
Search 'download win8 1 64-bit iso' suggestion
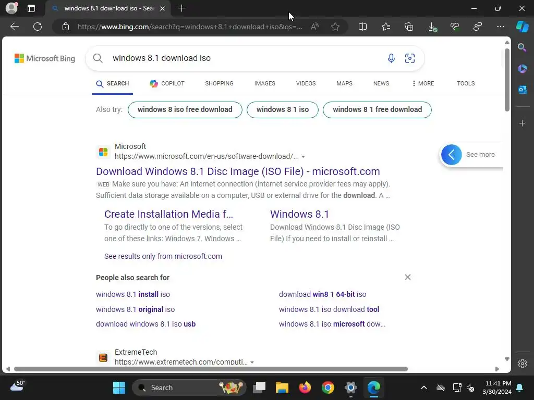pyautogui.click(x=322, y=294)
